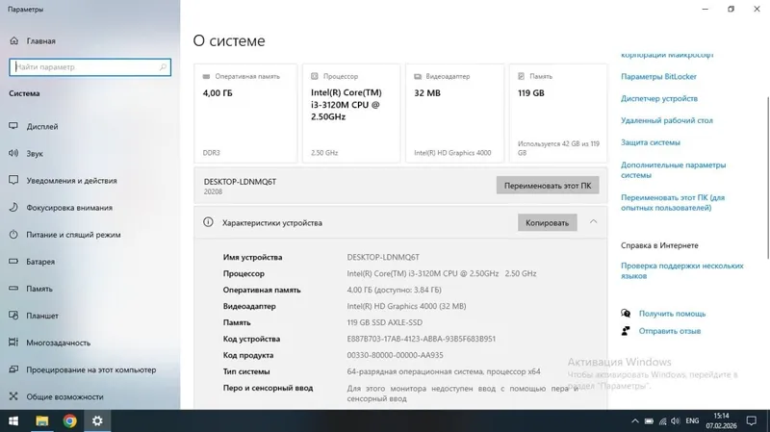This screenshot has height=432, width=770.
Task: Click the volume icon in the tray
Action: click(676, 420)
